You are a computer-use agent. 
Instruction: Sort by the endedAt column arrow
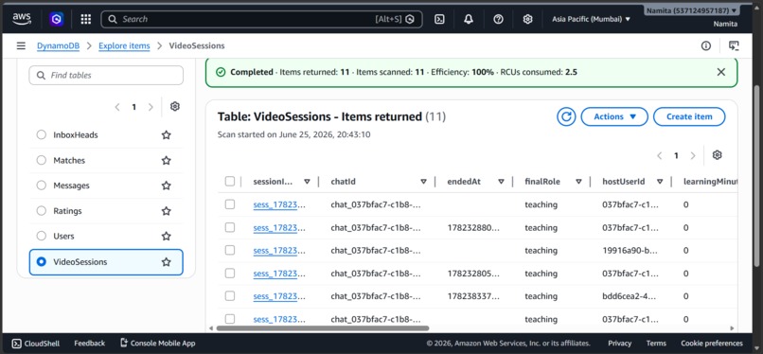[501, 182]
